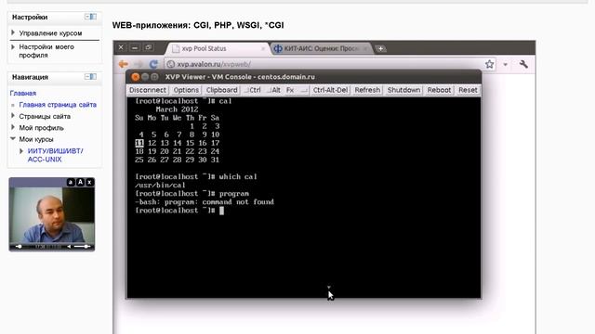Open a new browser tab
This screenshot has height=334, width=595.
380,48
